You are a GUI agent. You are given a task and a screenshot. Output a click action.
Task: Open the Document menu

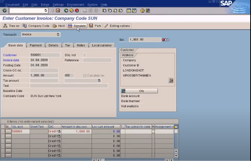[x=12, y=4]
